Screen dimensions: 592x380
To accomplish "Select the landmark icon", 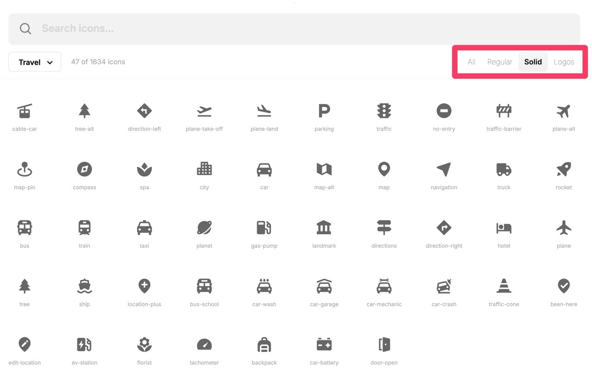I will 324,228.
